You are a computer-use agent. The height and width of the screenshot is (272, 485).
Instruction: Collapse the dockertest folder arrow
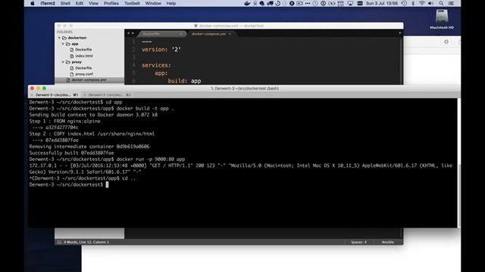[x=59, y=38]
